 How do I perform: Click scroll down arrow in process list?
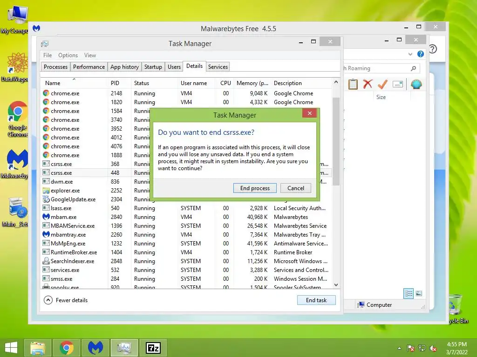pyautogui.click(x=336, y=285)
